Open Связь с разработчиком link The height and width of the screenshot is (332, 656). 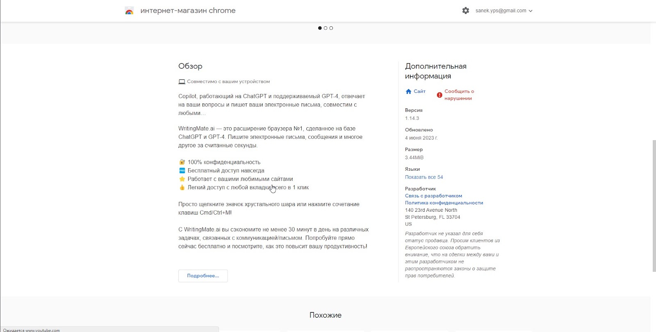pos(433,196)
